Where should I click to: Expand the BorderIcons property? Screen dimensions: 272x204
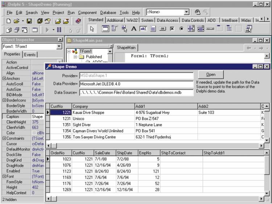(4, 100)
